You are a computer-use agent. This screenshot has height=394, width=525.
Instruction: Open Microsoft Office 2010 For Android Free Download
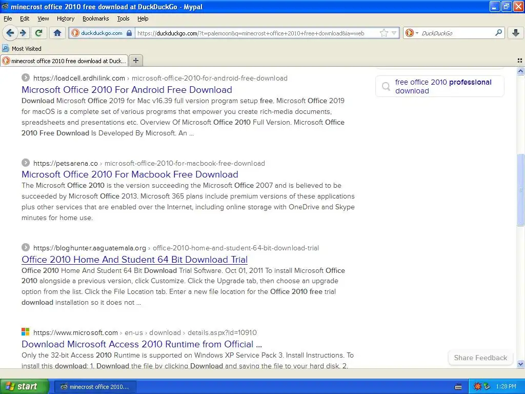point(127,90)
